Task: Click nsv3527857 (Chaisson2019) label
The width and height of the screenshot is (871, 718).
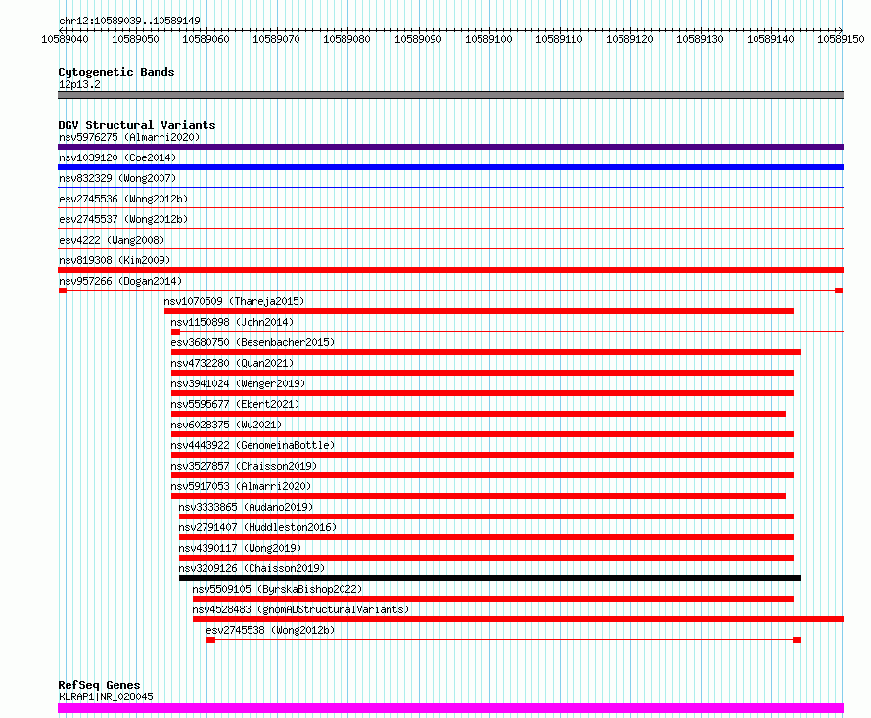Action: [x=244, y=466]
